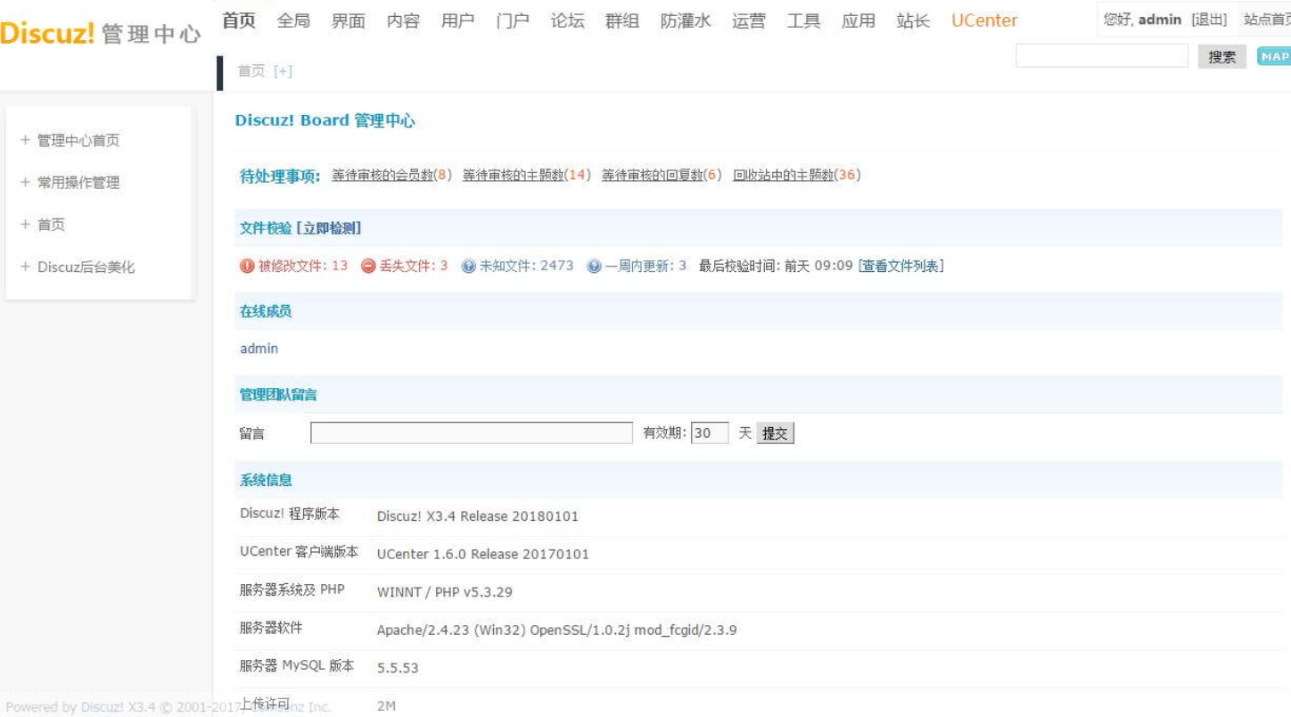Select the 用户 menu
This screenshot has height=717, width=1291.
click(x=457, y=21)
